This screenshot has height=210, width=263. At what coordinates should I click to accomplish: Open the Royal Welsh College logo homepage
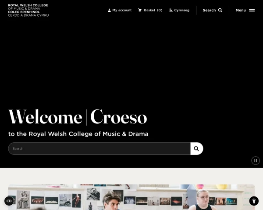(28, 10)
